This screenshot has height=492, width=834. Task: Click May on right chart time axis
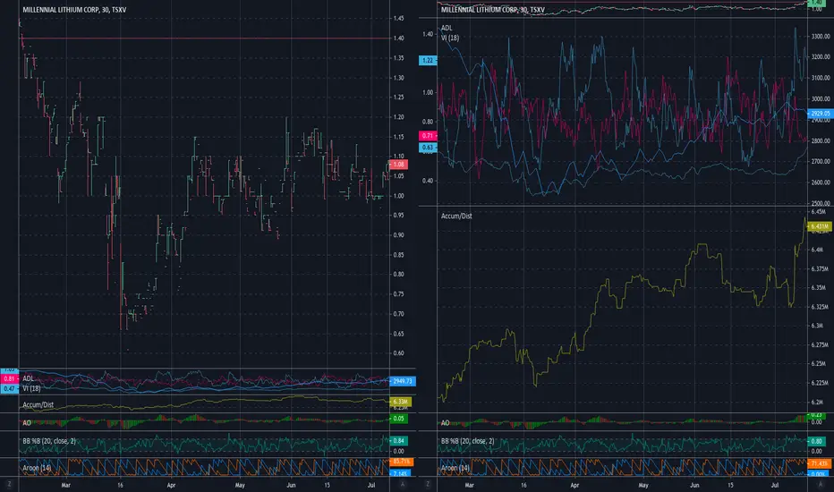point(643,485)
